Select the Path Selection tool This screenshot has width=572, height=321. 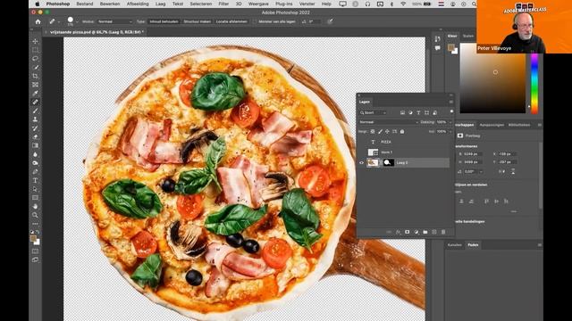[36, 189]
